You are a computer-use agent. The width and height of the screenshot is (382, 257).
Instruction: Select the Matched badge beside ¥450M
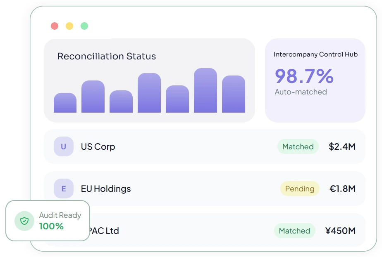294,231
